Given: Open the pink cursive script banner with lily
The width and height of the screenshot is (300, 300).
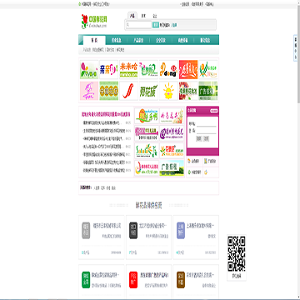Looking at the screenshot, I should pos(172,116).
